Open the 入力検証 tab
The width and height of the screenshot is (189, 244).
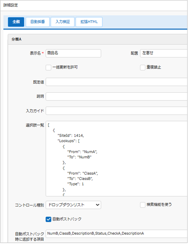tap(63, 22)
